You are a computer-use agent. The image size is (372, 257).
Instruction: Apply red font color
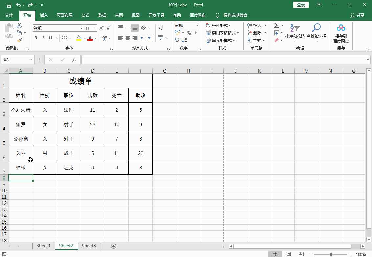pos(90,38)
